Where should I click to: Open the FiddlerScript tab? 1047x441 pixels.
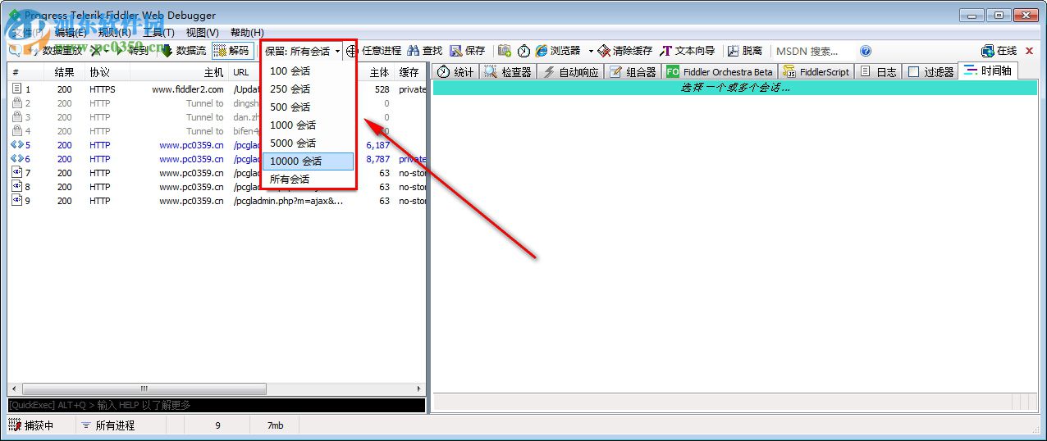click(816, 72)
